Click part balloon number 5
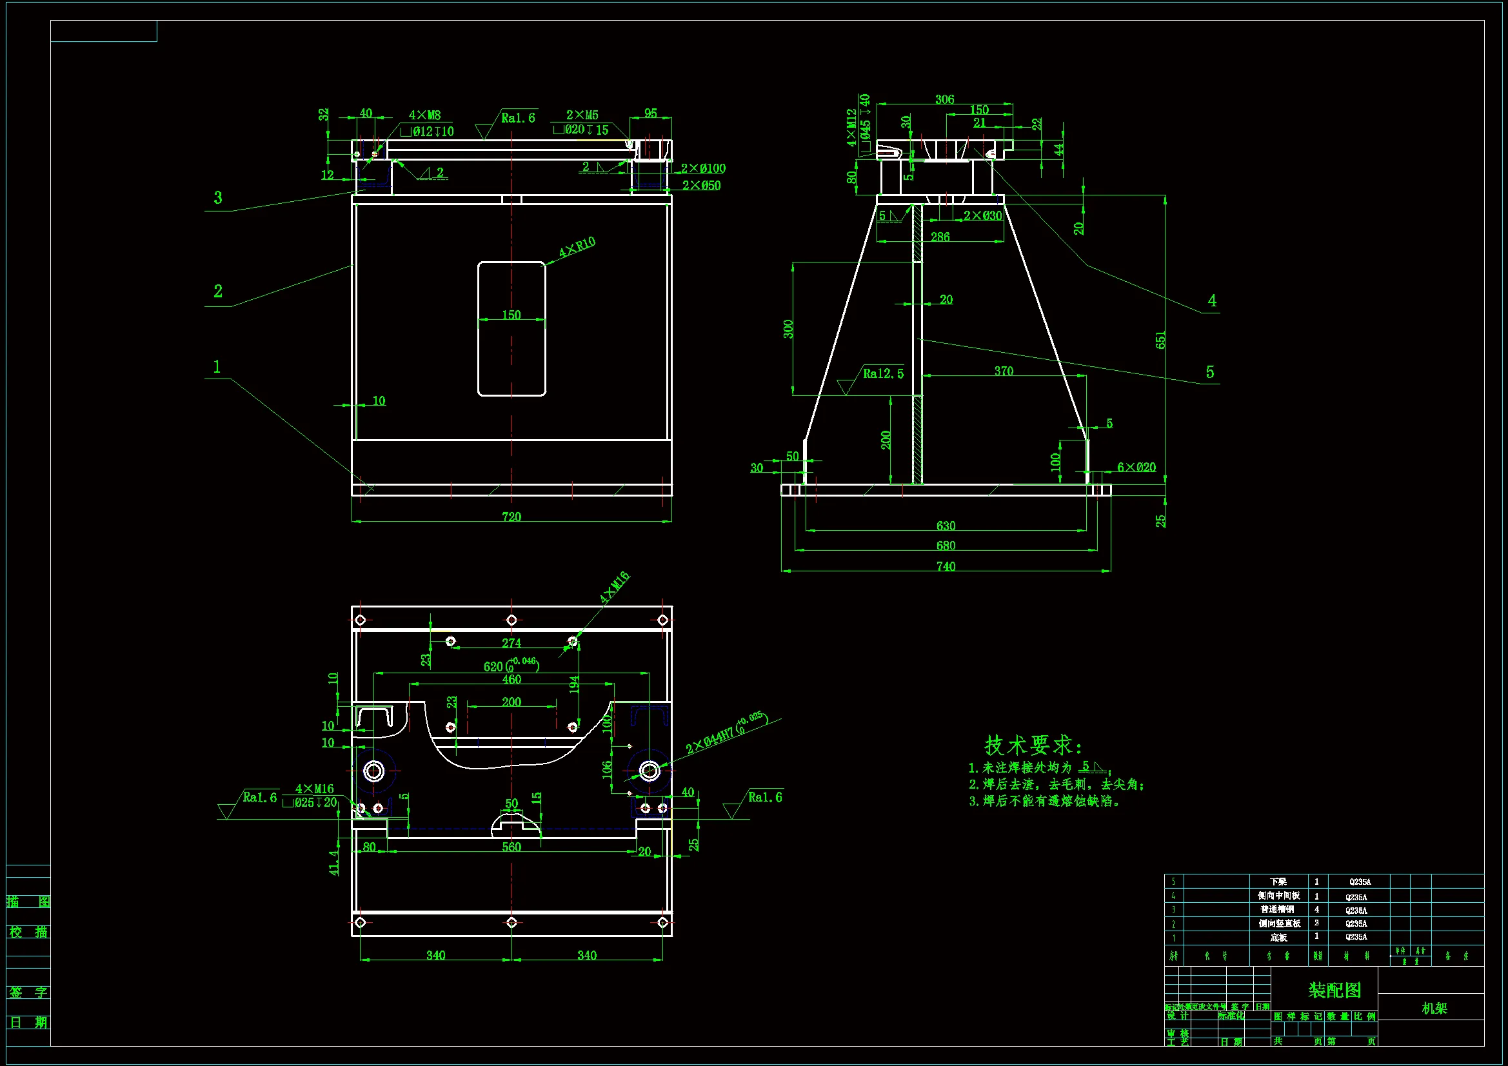 (1210, 372)
